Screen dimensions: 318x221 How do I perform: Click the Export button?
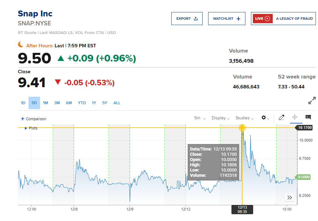tap(187, 19)
